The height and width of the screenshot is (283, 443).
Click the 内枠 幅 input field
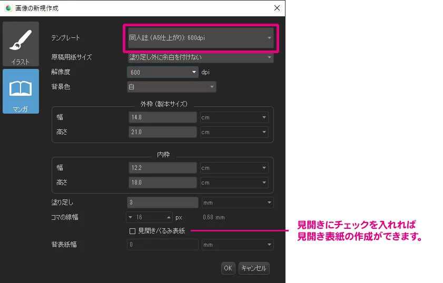click(x=162, y=168)
